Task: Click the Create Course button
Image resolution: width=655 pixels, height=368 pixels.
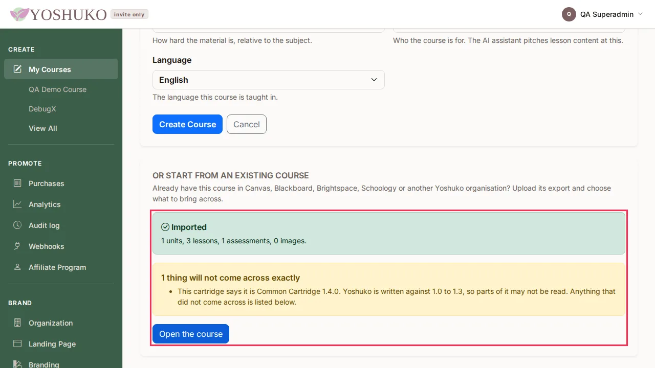Action: click(187, 124)
